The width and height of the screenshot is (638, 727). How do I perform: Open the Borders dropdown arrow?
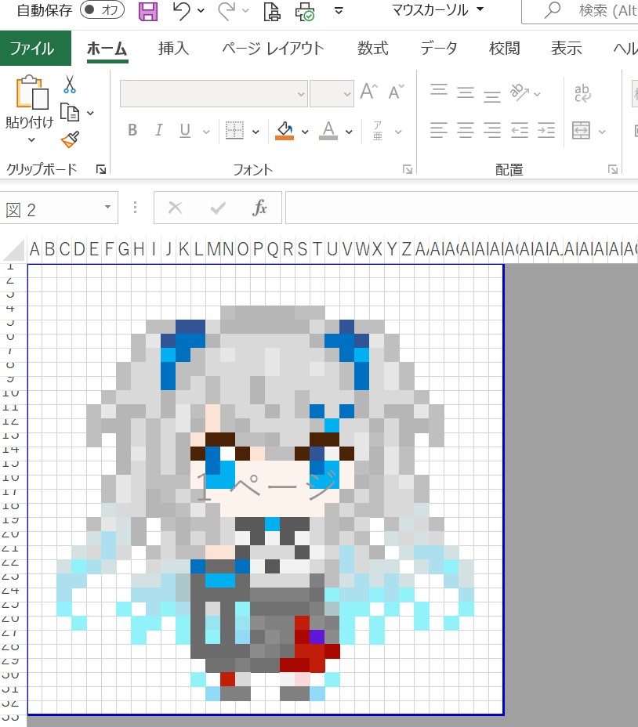tap(256, 132)
